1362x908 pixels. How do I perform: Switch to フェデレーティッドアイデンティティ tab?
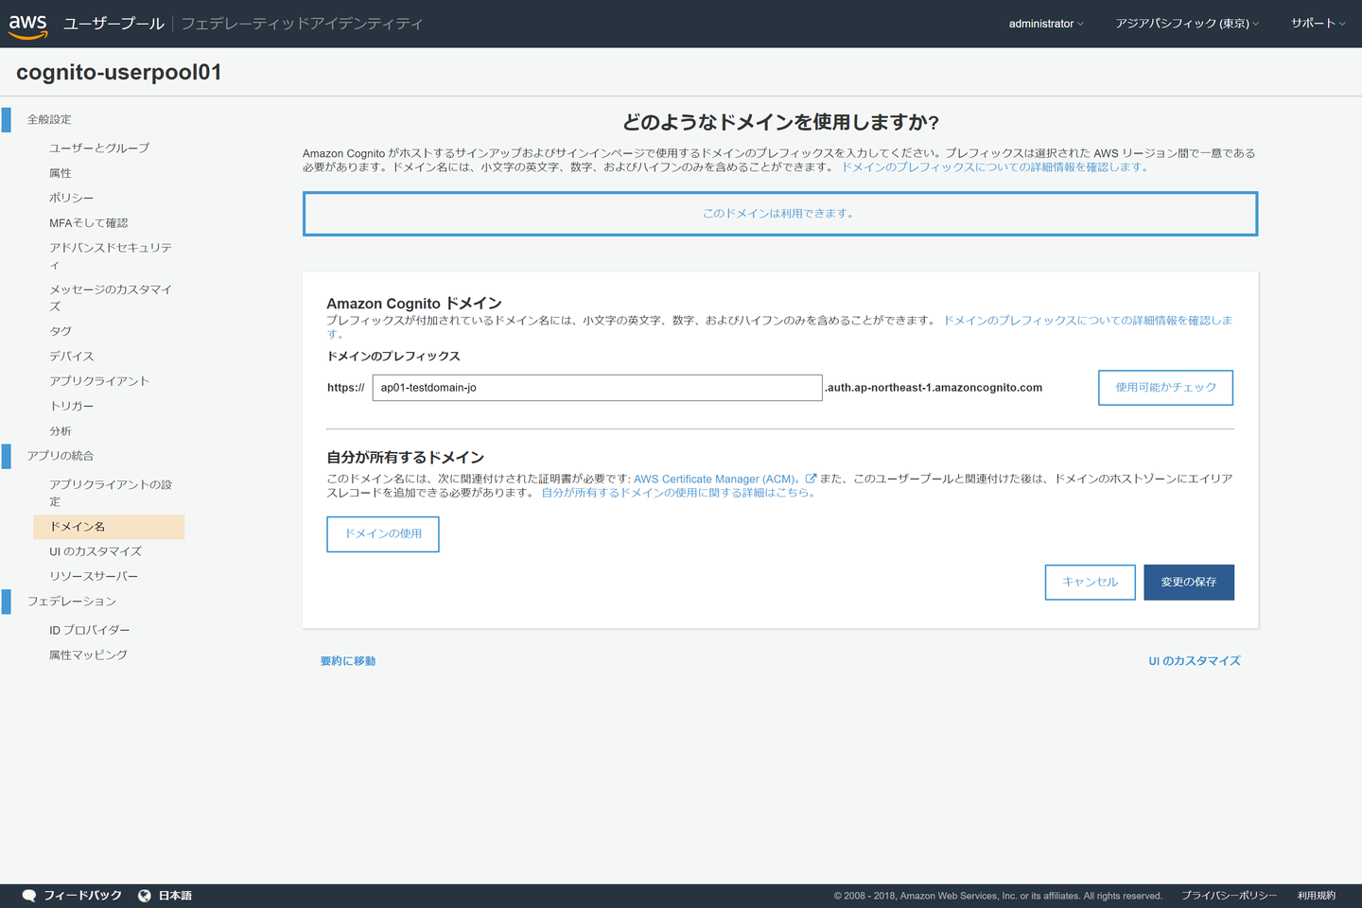(302, 24)
